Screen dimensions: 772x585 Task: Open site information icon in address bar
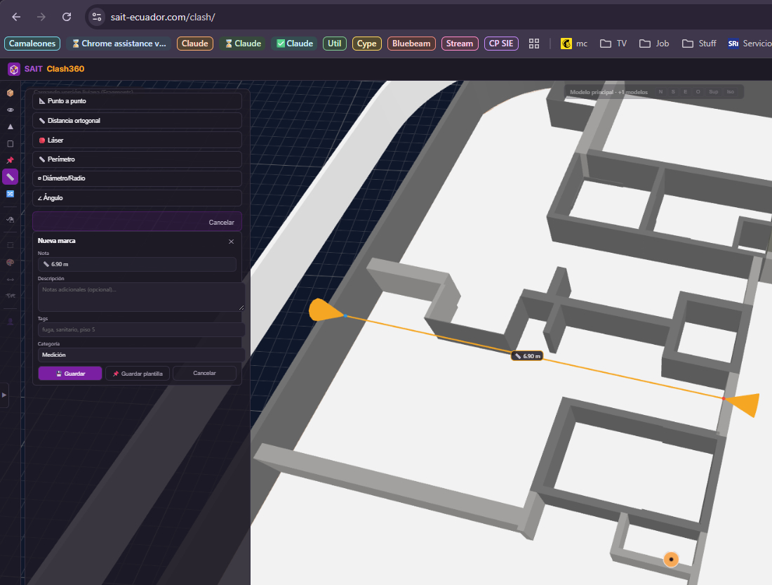tap(97, 17)
